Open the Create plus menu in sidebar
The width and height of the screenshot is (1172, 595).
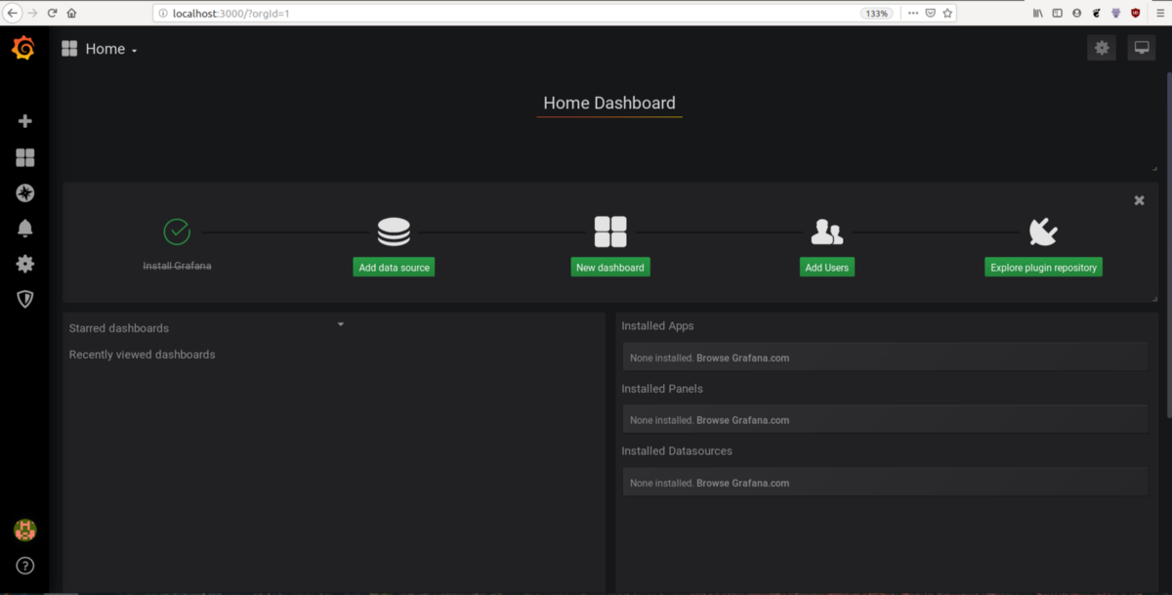(x=25, y=121)
